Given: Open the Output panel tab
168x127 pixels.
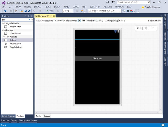Looking at the screenshot, I should pos(14,120).
